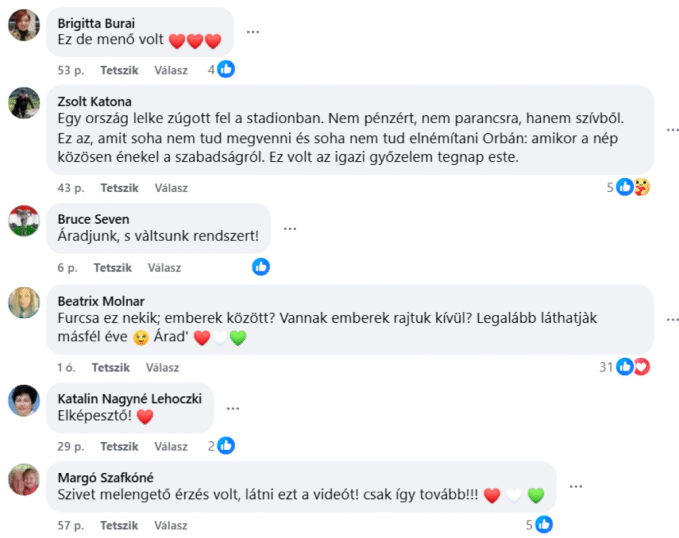Screen dimensions: 679x538
Task: Open options menu for Brigitta Burai's comment
Action: tap(253, 31)
